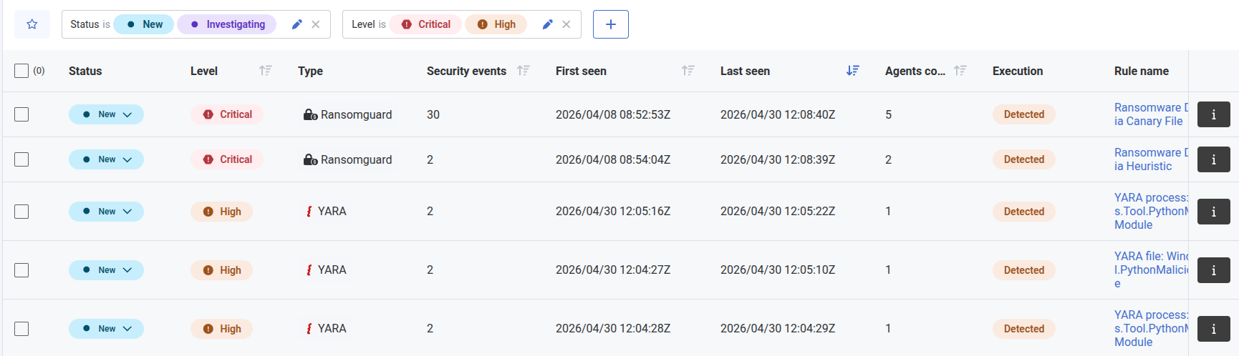Click Critical badge in 30-events row
This screenshot has width=1239, height=356.
227,114
